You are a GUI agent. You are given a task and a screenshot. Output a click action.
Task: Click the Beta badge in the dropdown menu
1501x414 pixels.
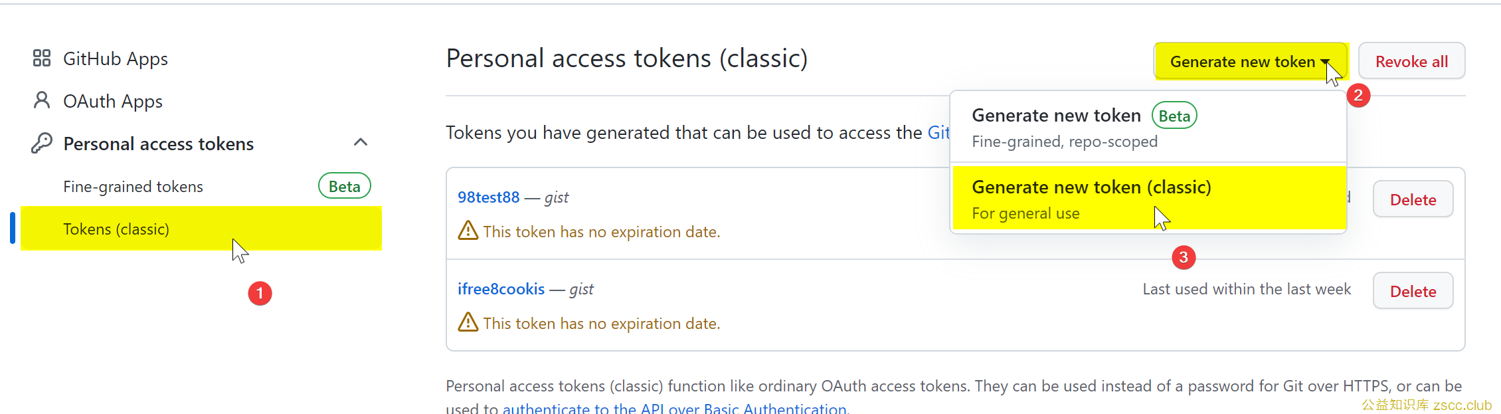1174,116
